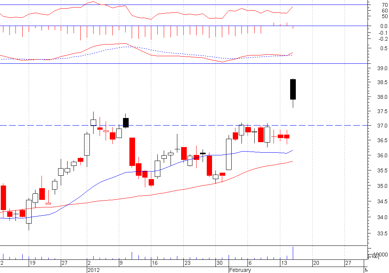Click the 33.5 price axis label
Image resolution: width=389 pixels, height=273 pixels.
pos(382,233)
